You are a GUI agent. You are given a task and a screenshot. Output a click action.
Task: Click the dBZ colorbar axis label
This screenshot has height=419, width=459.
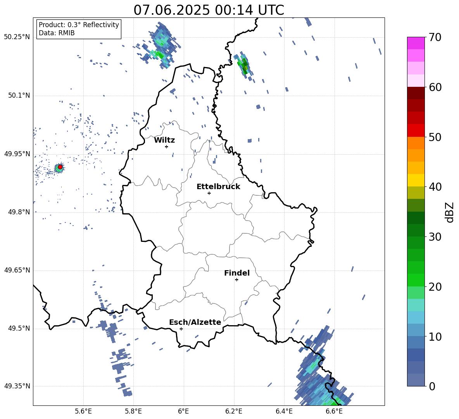449,212
